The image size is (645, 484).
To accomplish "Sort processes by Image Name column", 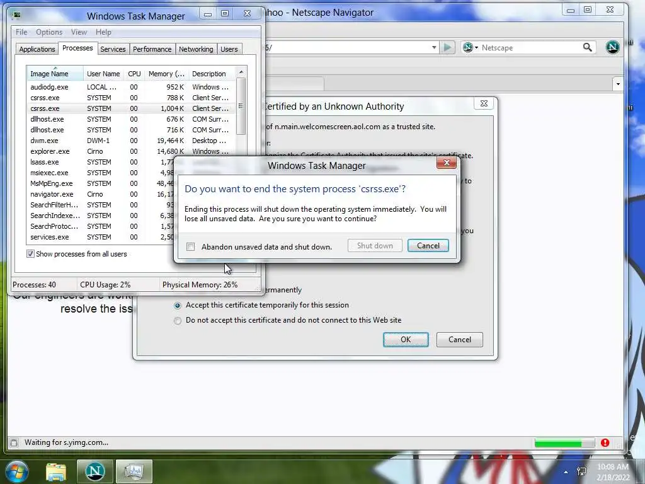I will [x=55, y=74].
